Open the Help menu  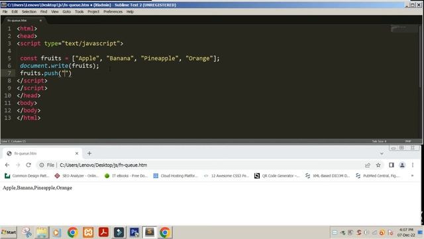130,12
